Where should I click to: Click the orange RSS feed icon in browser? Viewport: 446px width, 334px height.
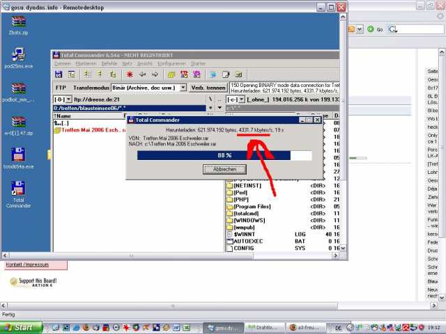351,29
